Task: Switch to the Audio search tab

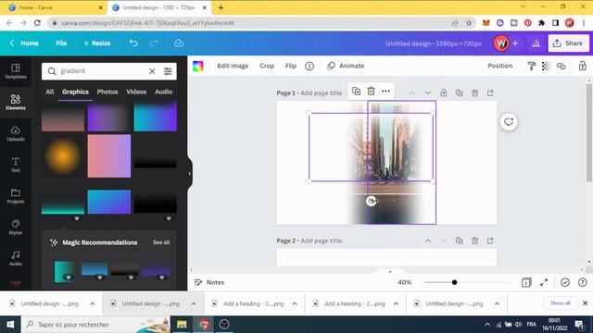Action: point(163,92)
